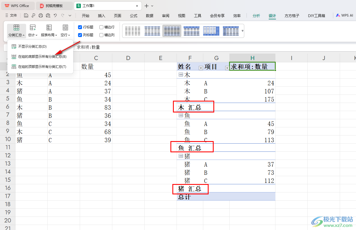The image size is (356, 230).
Task: Select the 工作簿1 document tab
Action: click(108, 6)
